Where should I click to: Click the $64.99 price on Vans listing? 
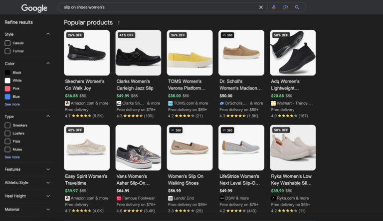[123, 191]
